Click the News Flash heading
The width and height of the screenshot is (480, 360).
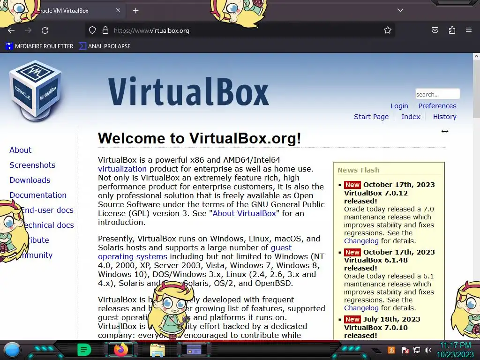click(x=359, y=170)
